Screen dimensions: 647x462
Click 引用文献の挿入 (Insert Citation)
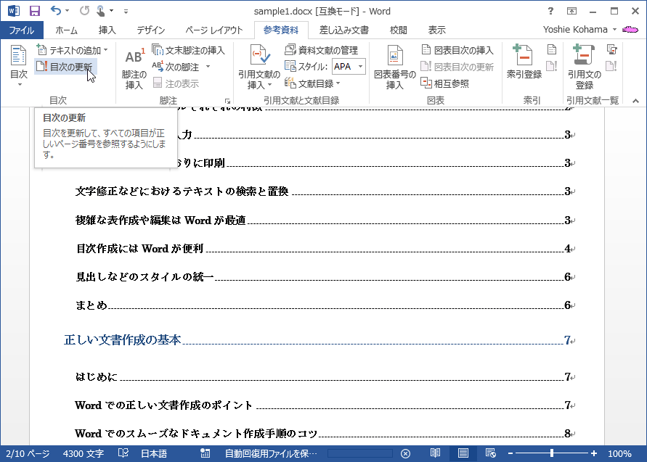(x=259, y=68)
